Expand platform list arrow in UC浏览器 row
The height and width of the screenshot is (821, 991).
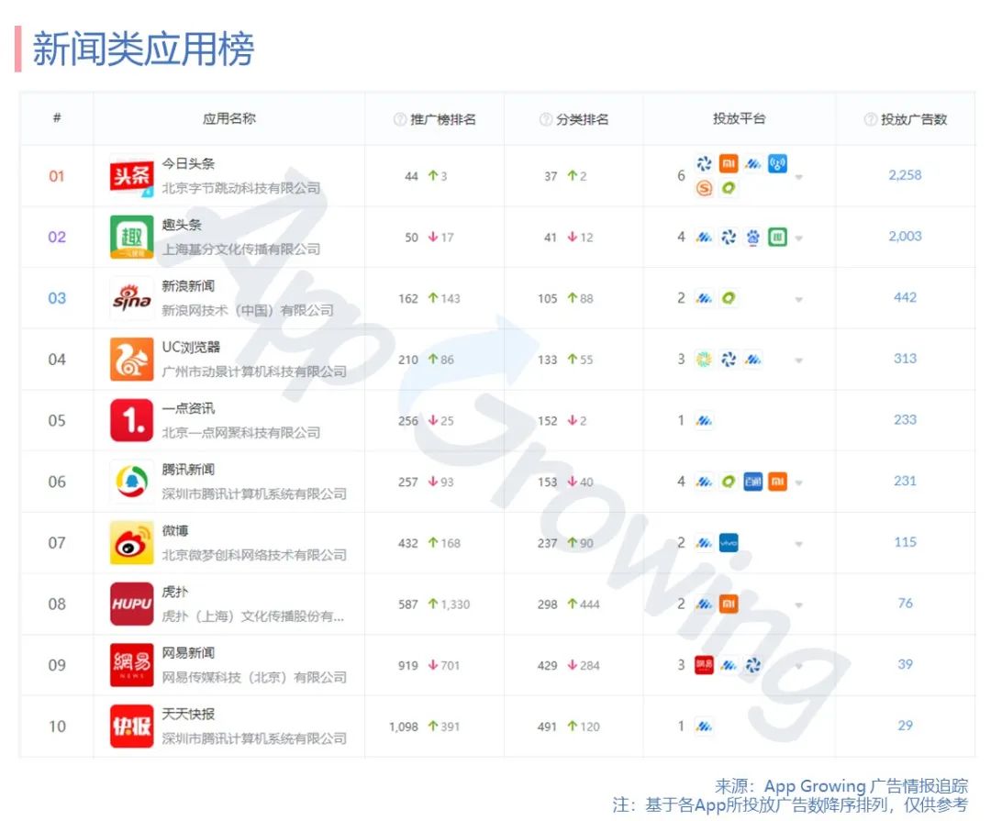pos(799,361)
